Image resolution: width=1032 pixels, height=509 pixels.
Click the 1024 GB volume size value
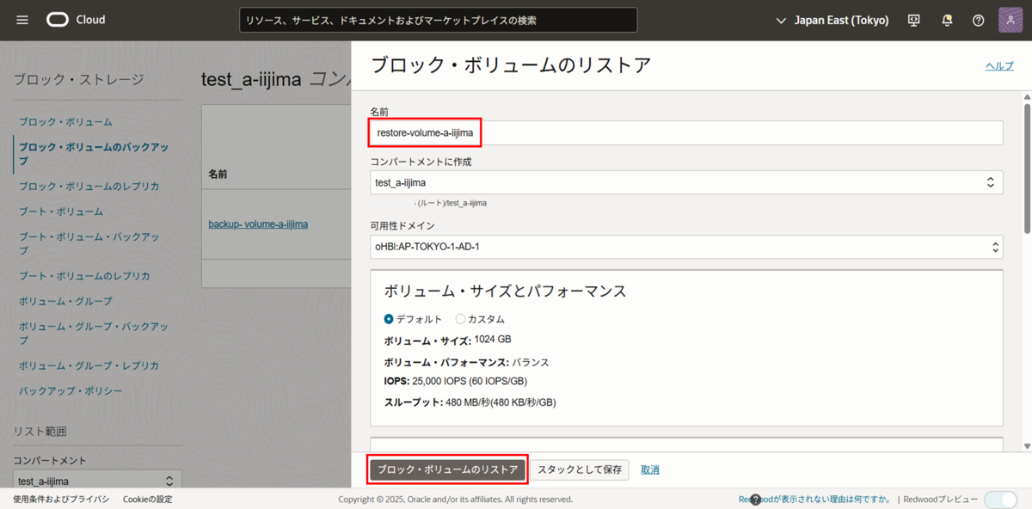coord(493,340)
